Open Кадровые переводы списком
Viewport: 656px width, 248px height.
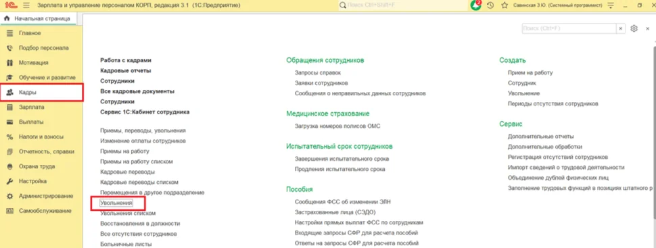[139, 182]
